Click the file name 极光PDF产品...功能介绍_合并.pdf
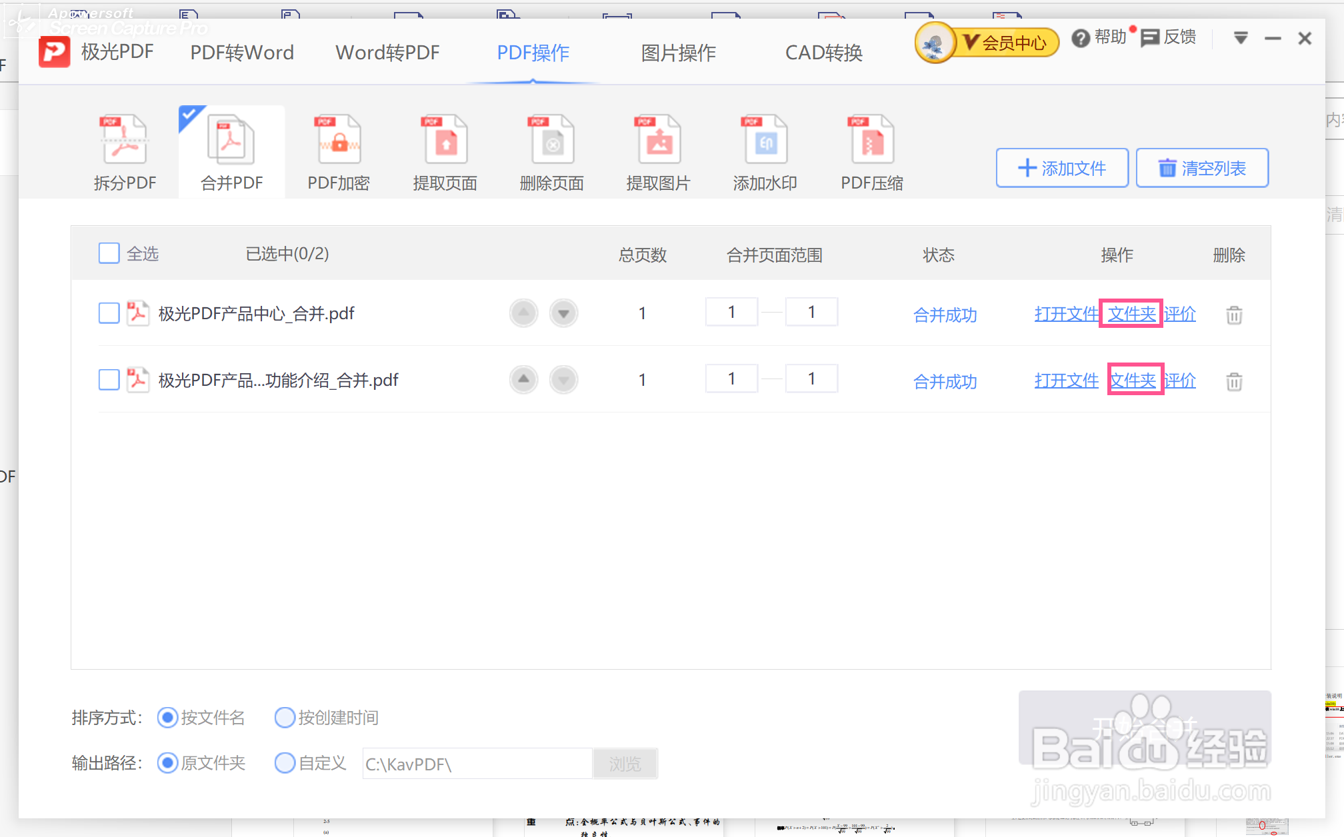 [278, 380]
